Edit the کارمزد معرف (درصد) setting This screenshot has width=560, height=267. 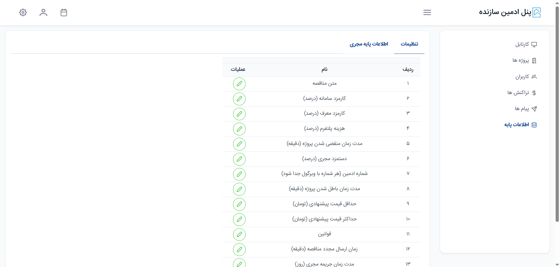coord(239,114)
